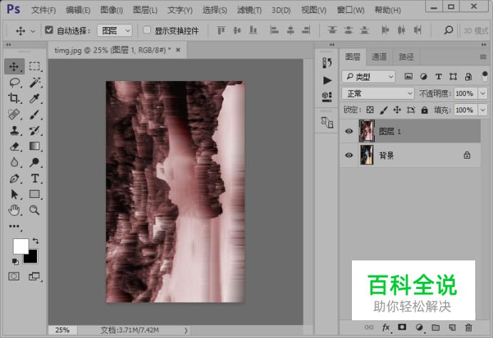This screenshot has height=338, width=493.
Task: Choose the Clone Stamp tool
Action: pyautogui.click(x=14, y=131)
